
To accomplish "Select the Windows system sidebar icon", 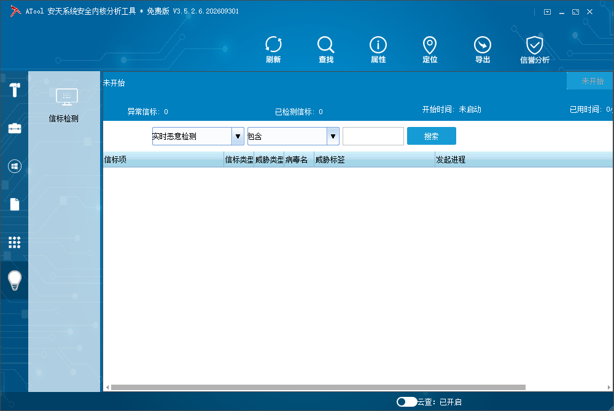I will pos(15,166).
